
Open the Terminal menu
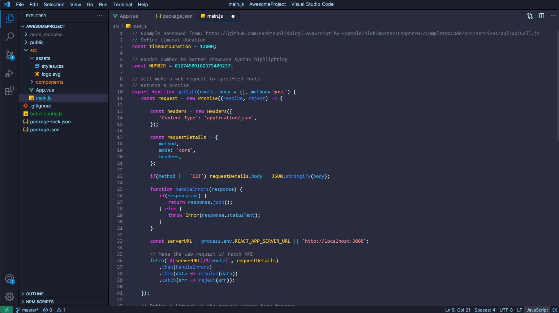point(122,4)
